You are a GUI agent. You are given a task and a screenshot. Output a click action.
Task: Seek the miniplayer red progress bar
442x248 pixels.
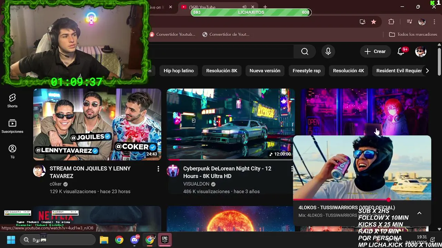pos(362,200)
